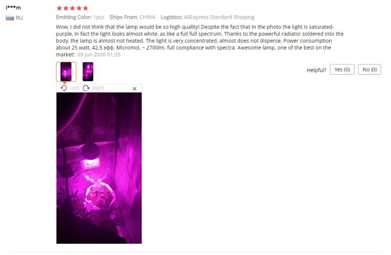The height and width of the screenshot is (255, 391).
Task: Click the third red rating star
Action: pos(72,8)
